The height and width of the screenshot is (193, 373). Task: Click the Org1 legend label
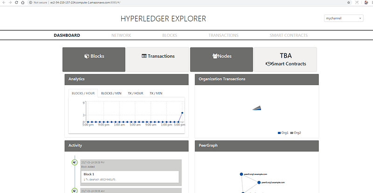(x=285, y=133)
